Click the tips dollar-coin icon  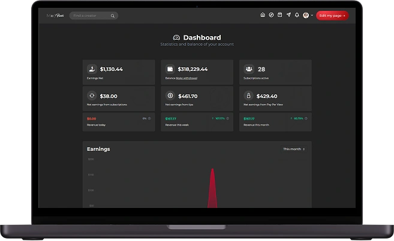click(x=170, y=96)
